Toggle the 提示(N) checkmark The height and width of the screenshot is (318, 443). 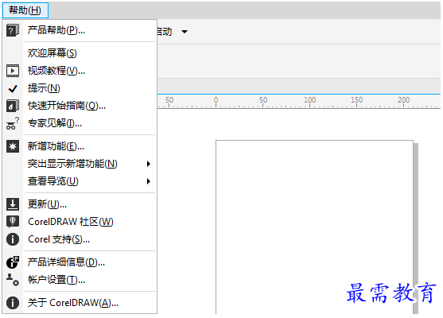(13, 89)
